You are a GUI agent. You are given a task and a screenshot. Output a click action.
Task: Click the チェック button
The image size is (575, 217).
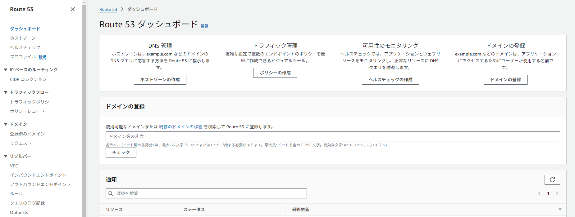(x=121, y=153)
